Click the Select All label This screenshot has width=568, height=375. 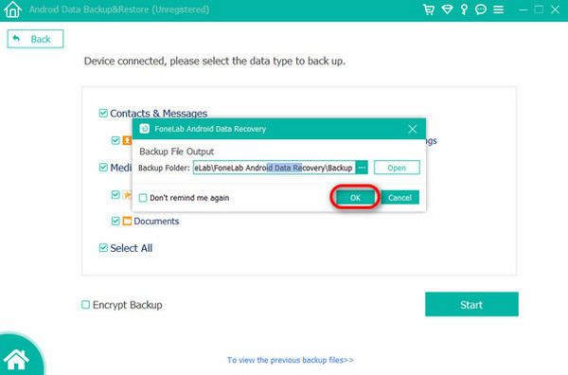(132, 248)
